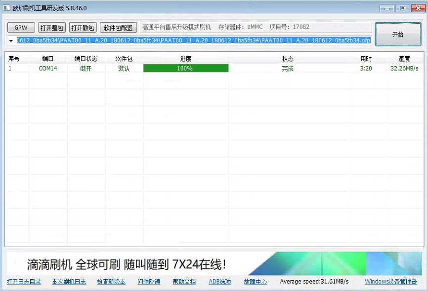Open the 本次刷机日志 link
This screenshot has width=428, height=291.
pyautogui.click(x=69, y=282)
